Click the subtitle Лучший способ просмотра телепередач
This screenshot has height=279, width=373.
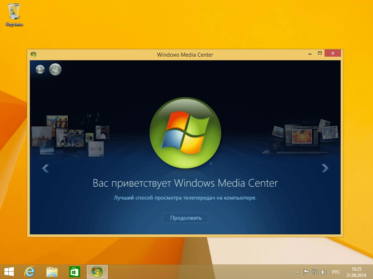(185, 198)
